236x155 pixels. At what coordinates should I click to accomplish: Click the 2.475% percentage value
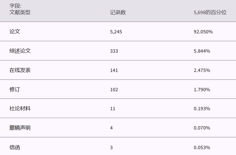tap(202, 70)
